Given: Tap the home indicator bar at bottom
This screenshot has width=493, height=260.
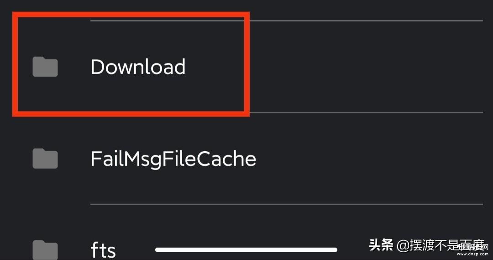Looking at the screenshot, I should click(x=246, y=250).
